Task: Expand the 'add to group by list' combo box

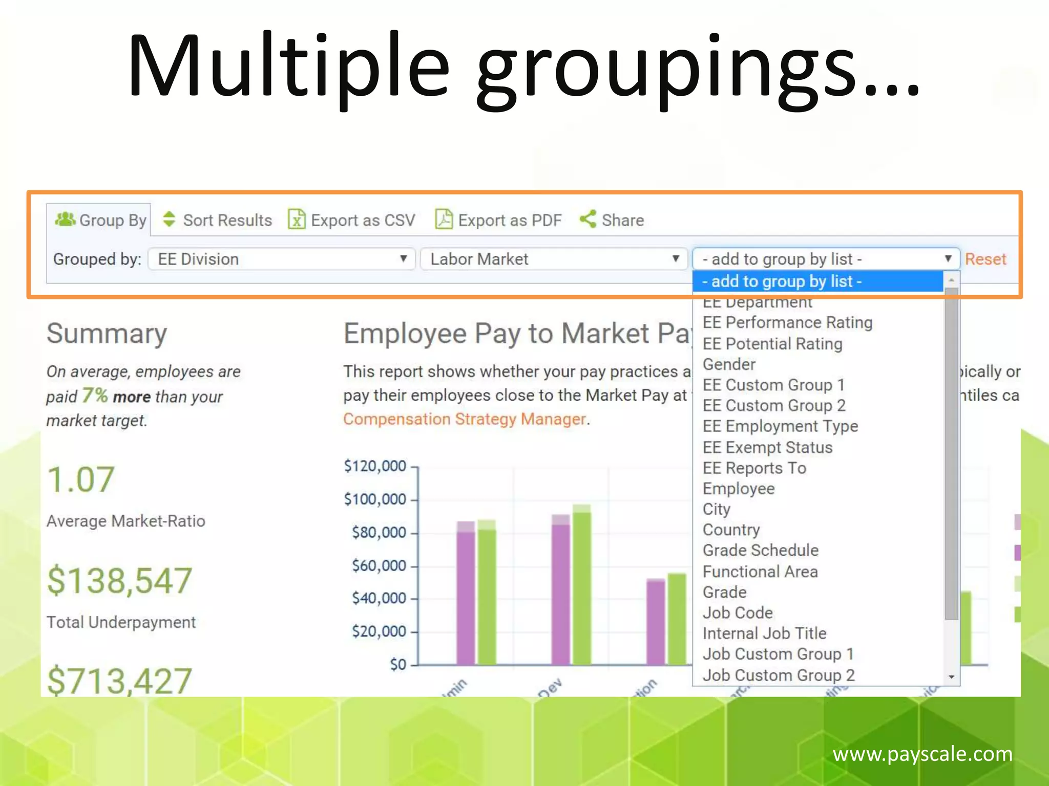Action: pyautogui.click(x=826, y=259)
